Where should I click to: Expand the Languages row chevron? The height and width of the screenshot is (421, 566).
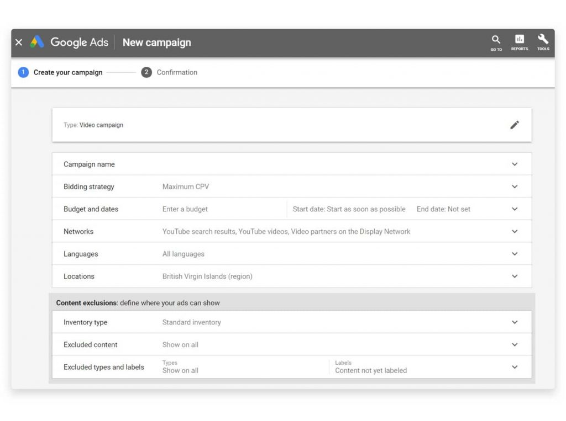coord(515,254)
